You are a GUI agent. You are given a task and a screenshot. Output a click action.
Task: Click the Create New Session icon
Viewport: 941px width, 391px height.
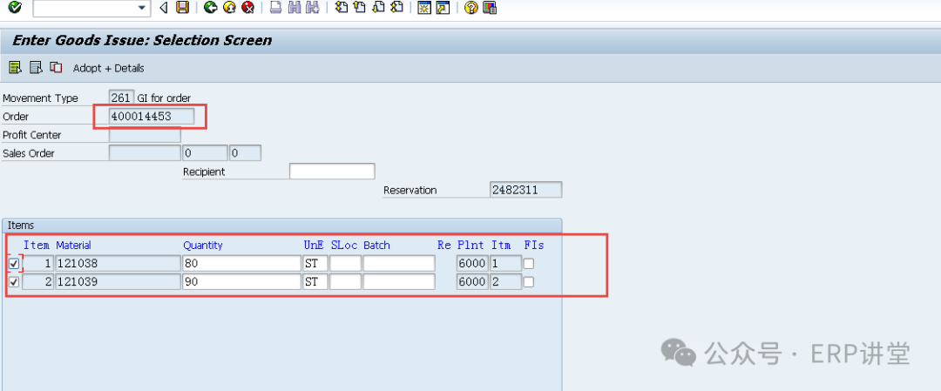424,8
